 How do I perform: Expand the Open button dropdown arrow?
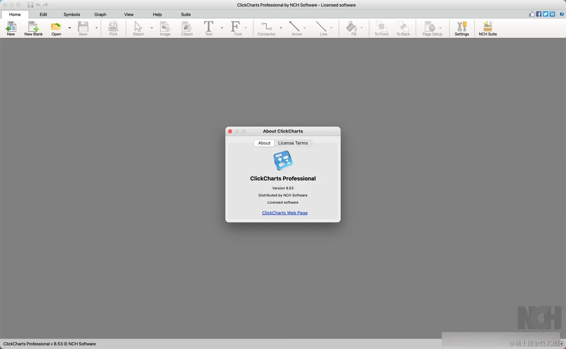coord(70,28)
